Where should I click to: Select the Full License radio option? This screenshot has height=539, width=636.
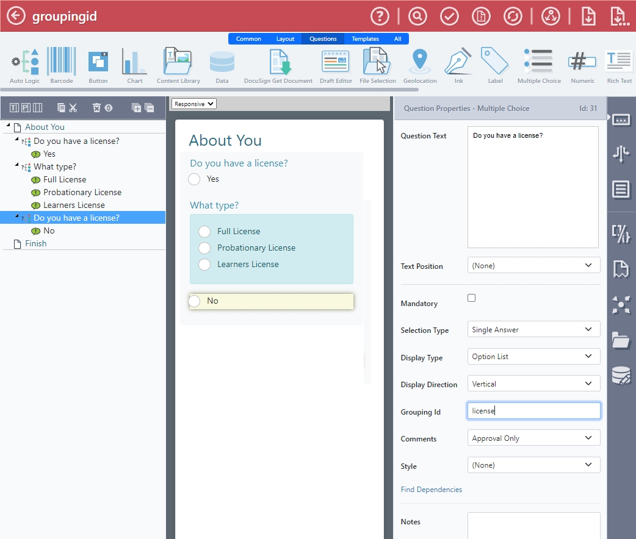(204, 232)
